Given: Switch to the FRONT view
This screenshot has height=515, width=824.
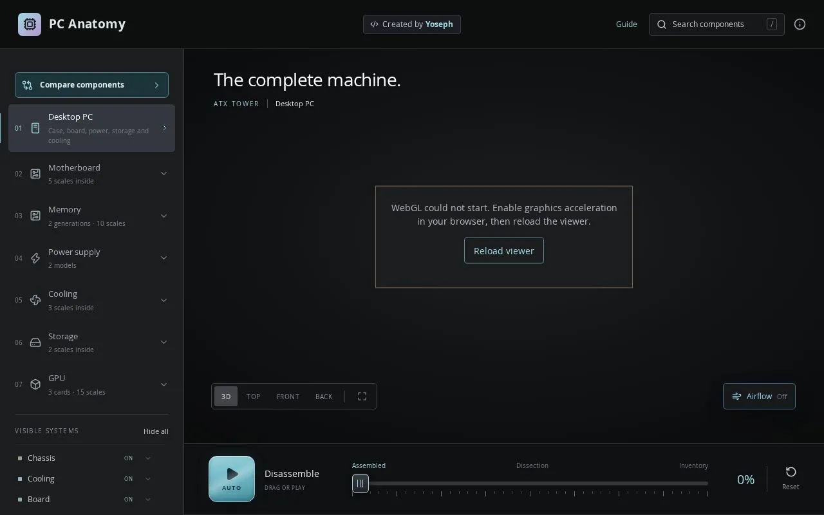Looking at the screenshot, I should [288, 397].
